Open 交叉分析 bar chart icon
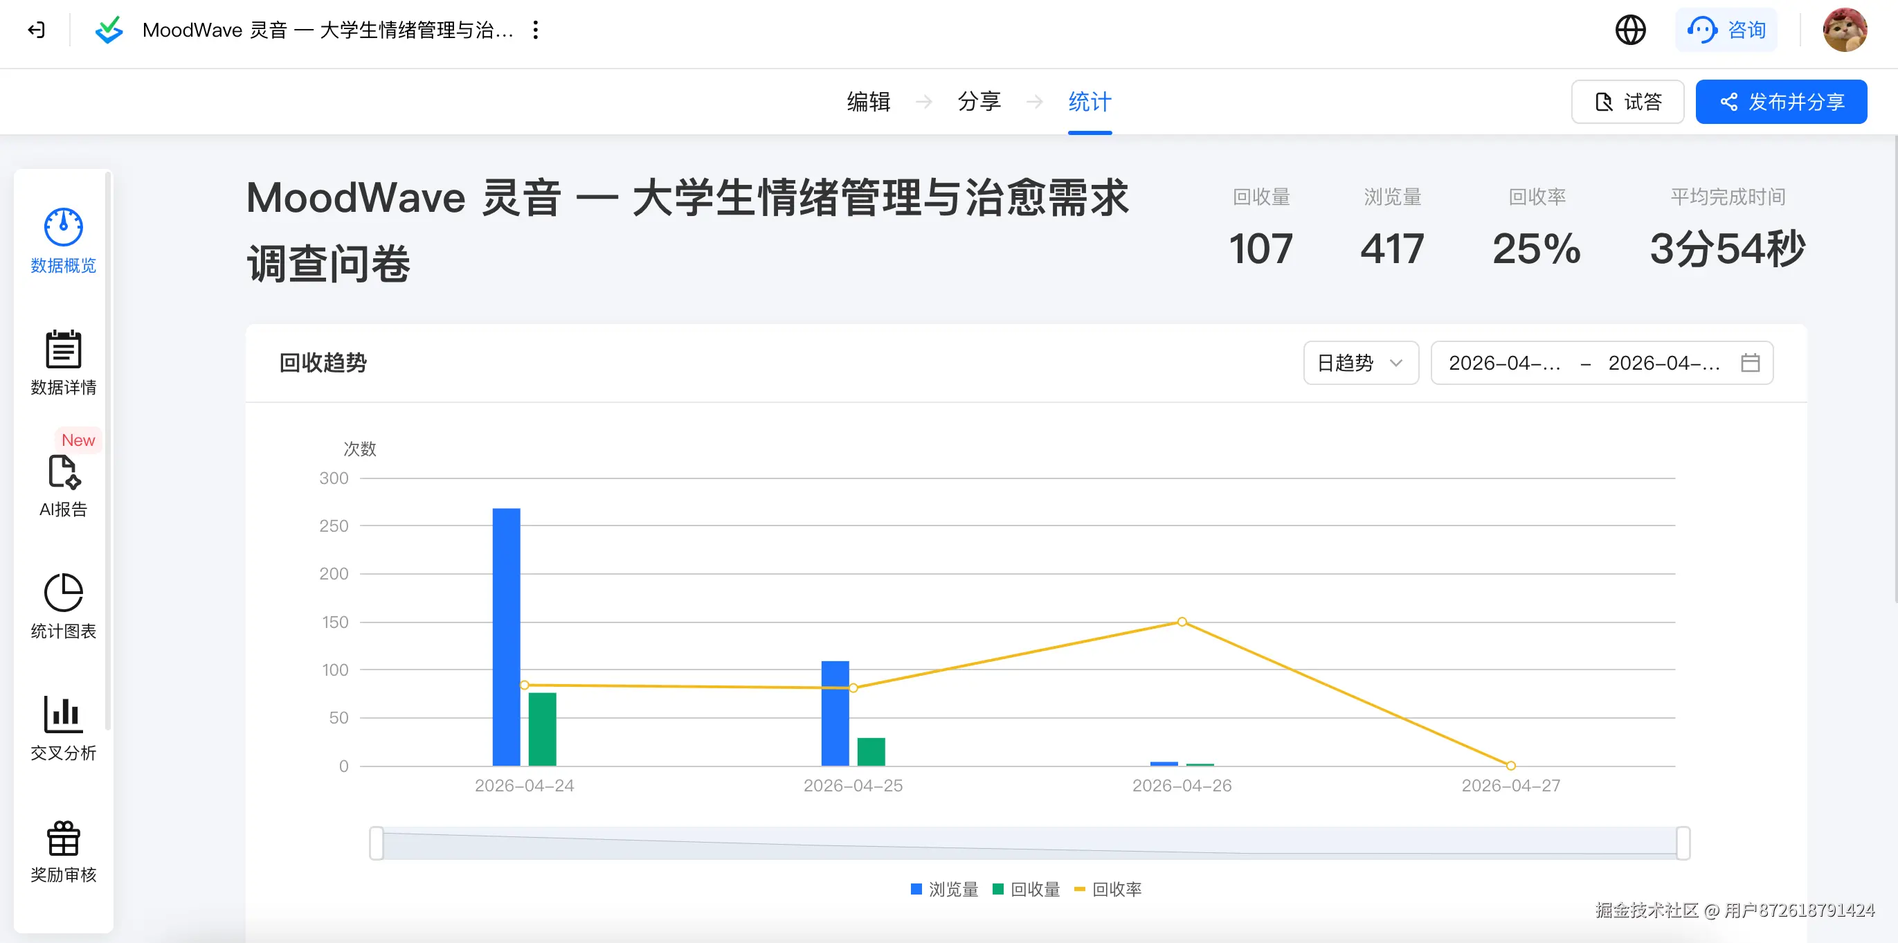This screenshot has width=1898, height=943. click(x=64, y=715)
